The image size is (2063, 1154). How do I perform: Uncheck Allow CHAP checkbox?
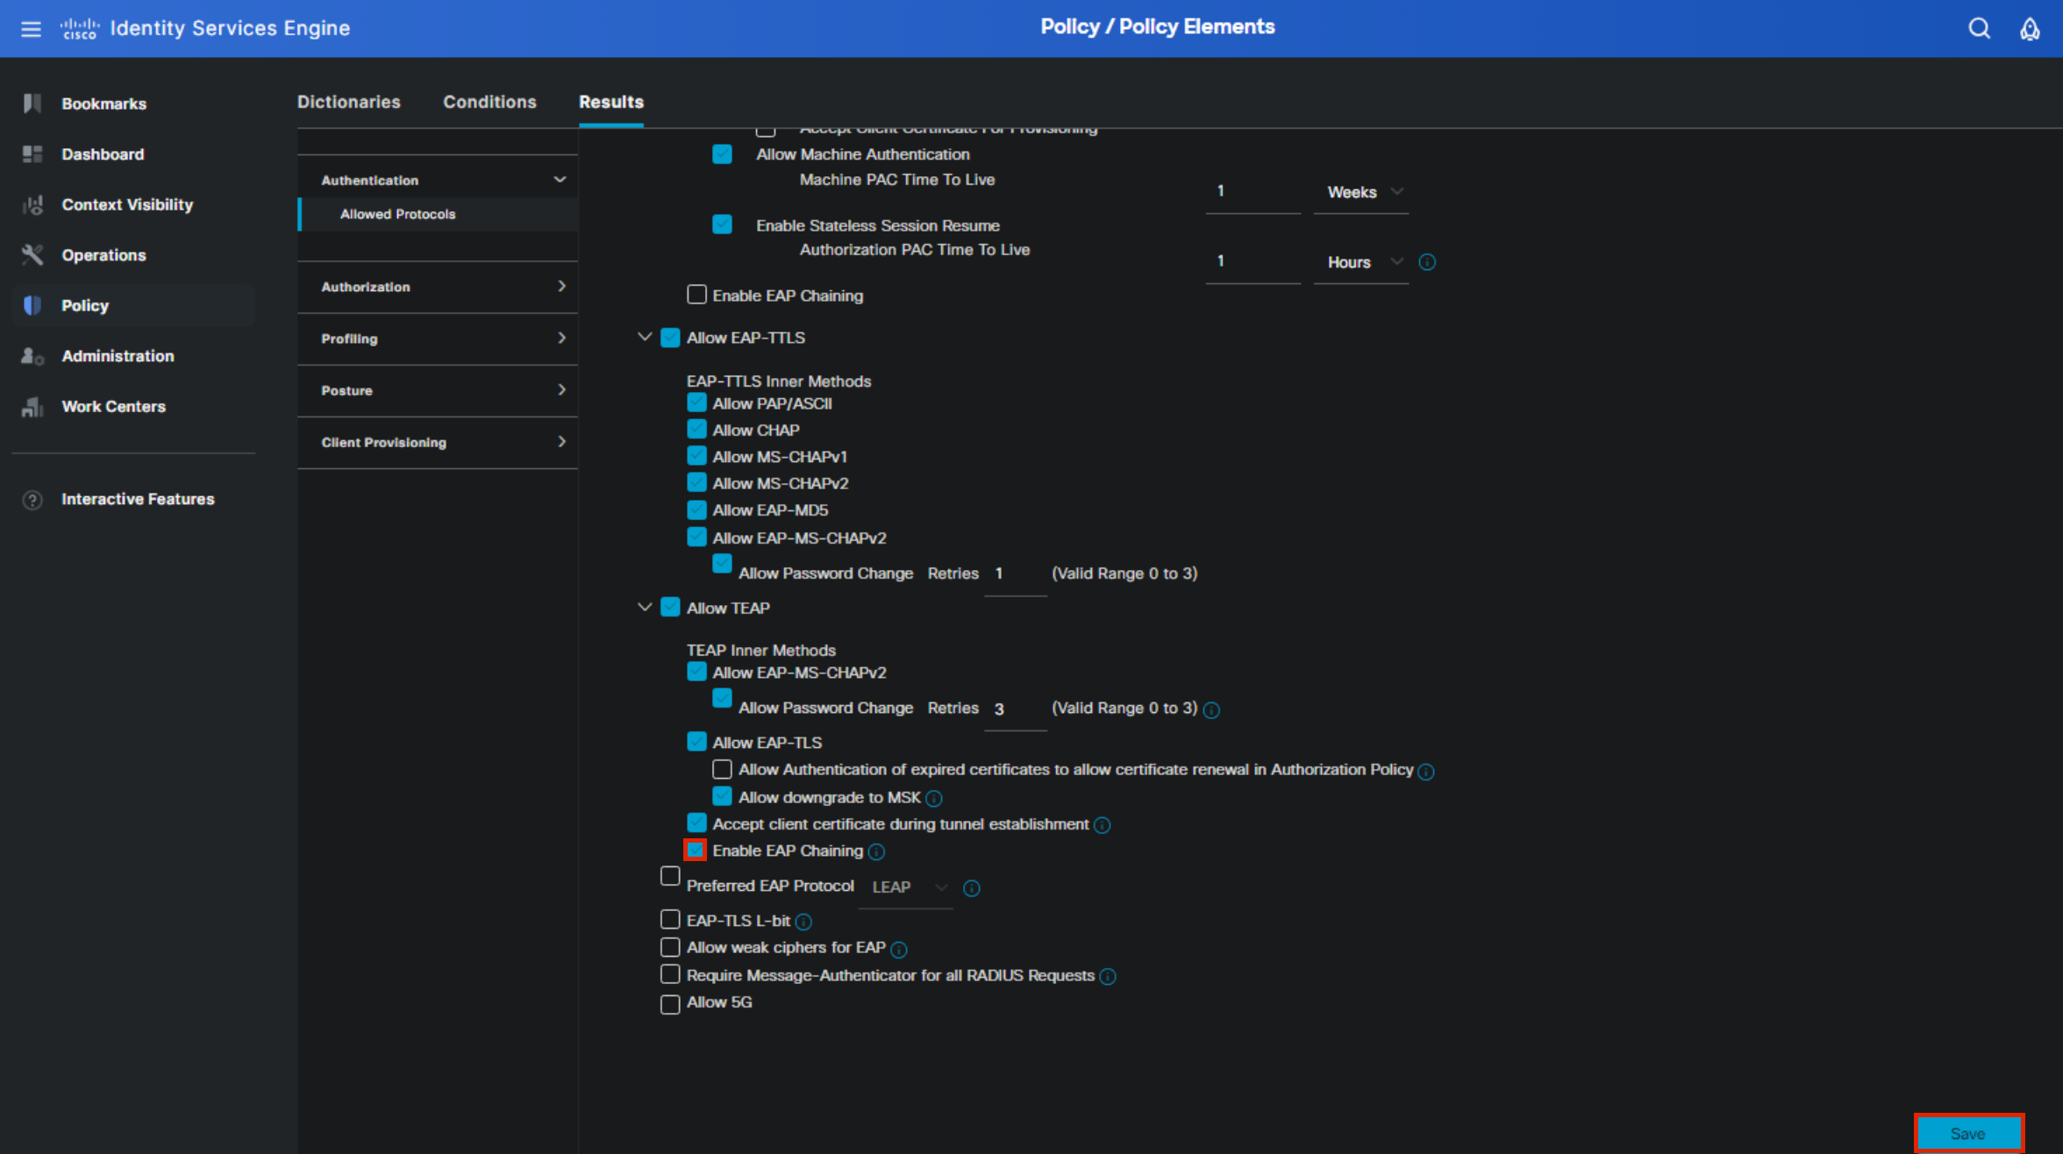click(x=696, y=429)
